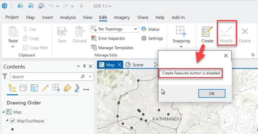Close the Contents pane

[x=90, y=66]
